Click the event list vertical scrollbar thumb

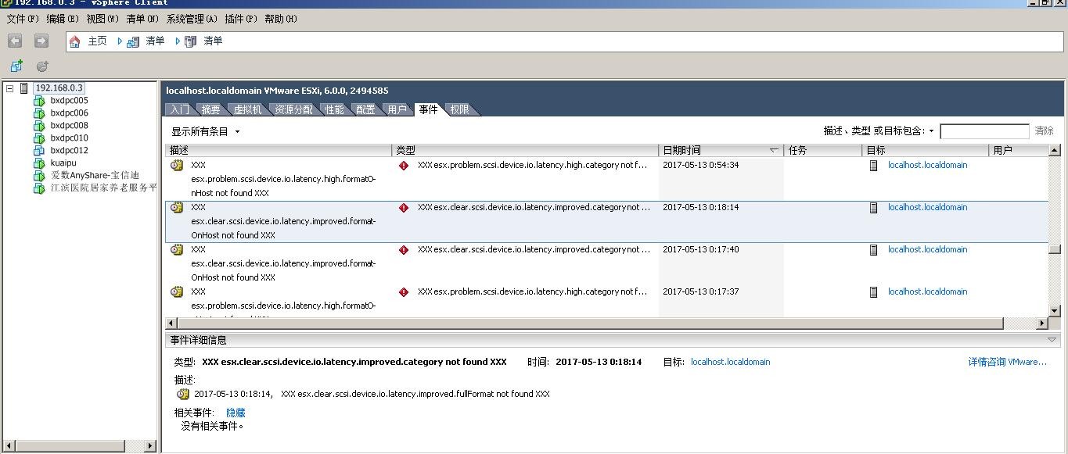(1055, 249)
